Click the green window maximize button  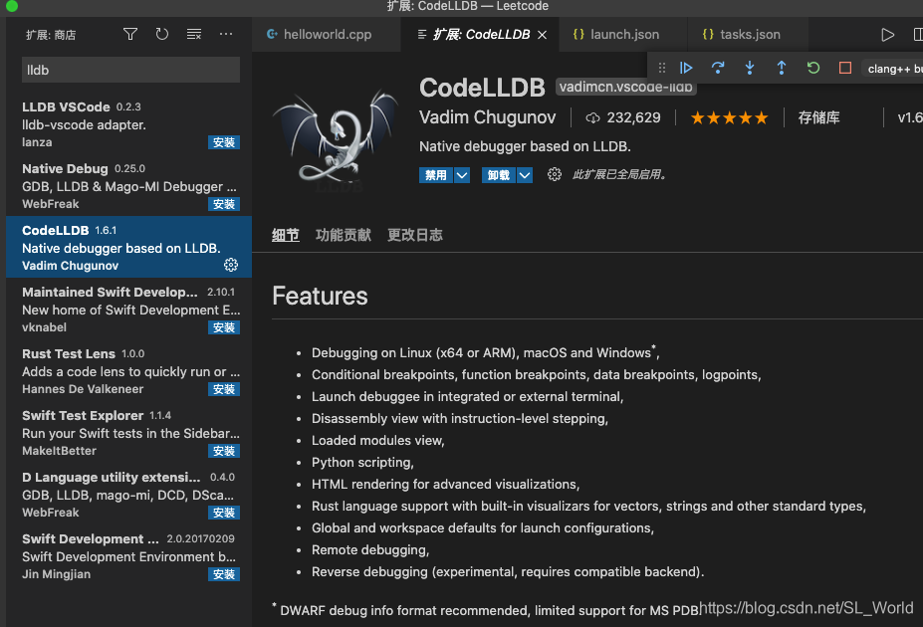pyautogui.click(x=11, y=6)
